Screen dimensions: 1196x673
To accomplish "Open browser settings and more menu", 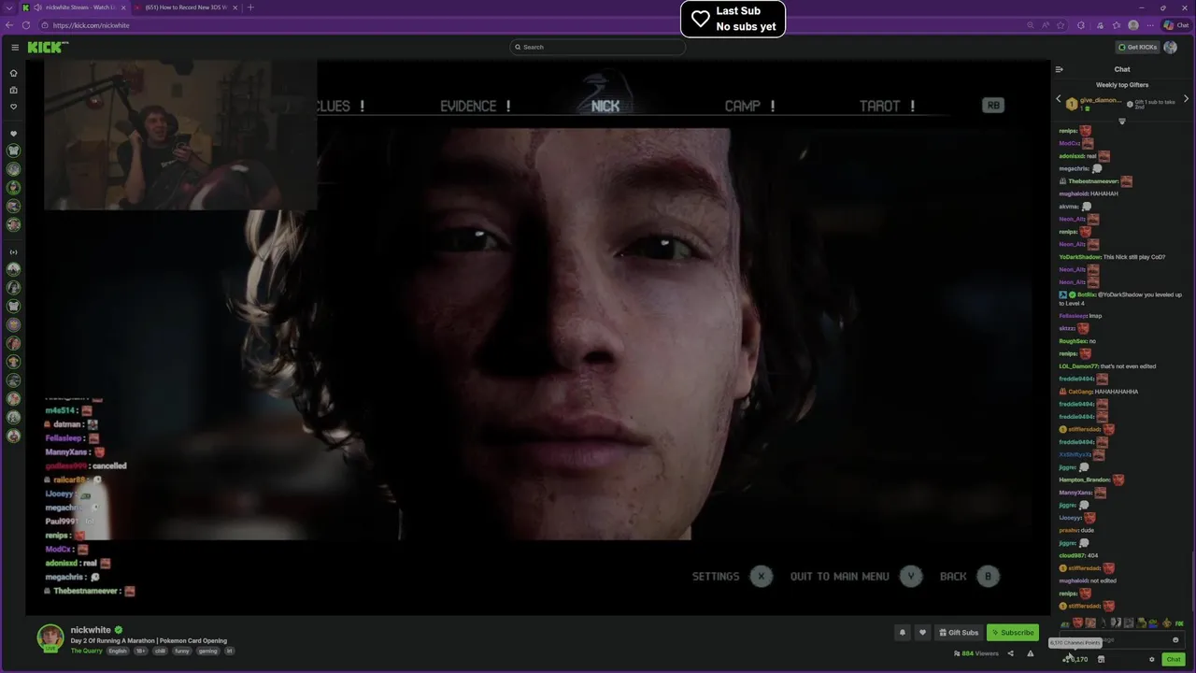I will (1150, 25).
